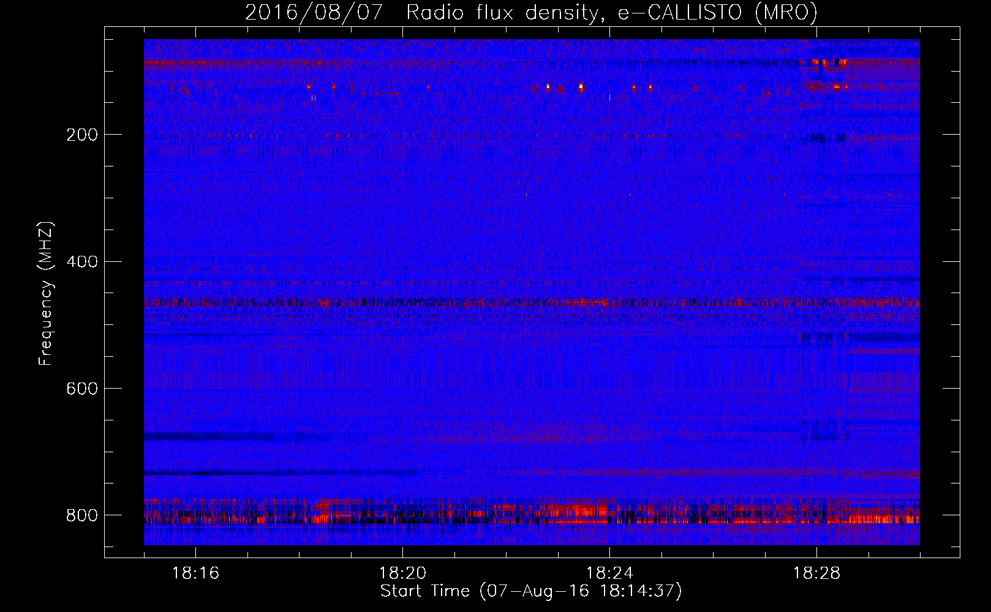This screenshot has height=612, width=991.
Task: Click the "Start Time (07-Aug-16 18:14:37)" axis label
Action: point(531,591)
